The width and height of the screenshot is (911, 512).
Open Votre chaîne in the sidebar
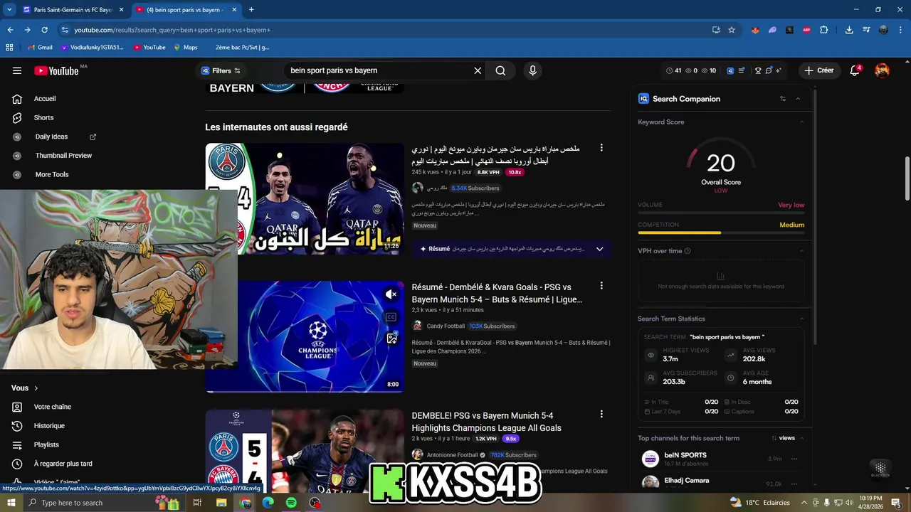53,407
